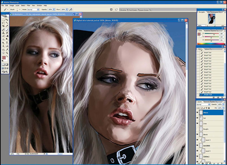The image size is (227, 165).
Task: Click the Navigator preview thumbnail
Action: (212, 19)
